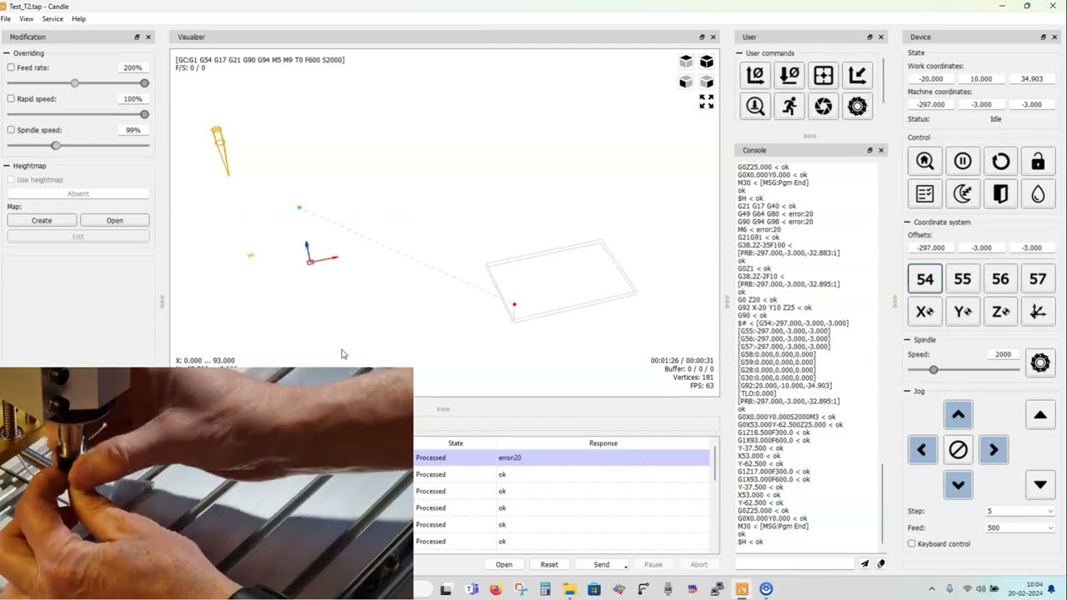The width and height of the screenshot is (1067, 600).
Task: Click the Home machine button in Control
Action: 924,161
